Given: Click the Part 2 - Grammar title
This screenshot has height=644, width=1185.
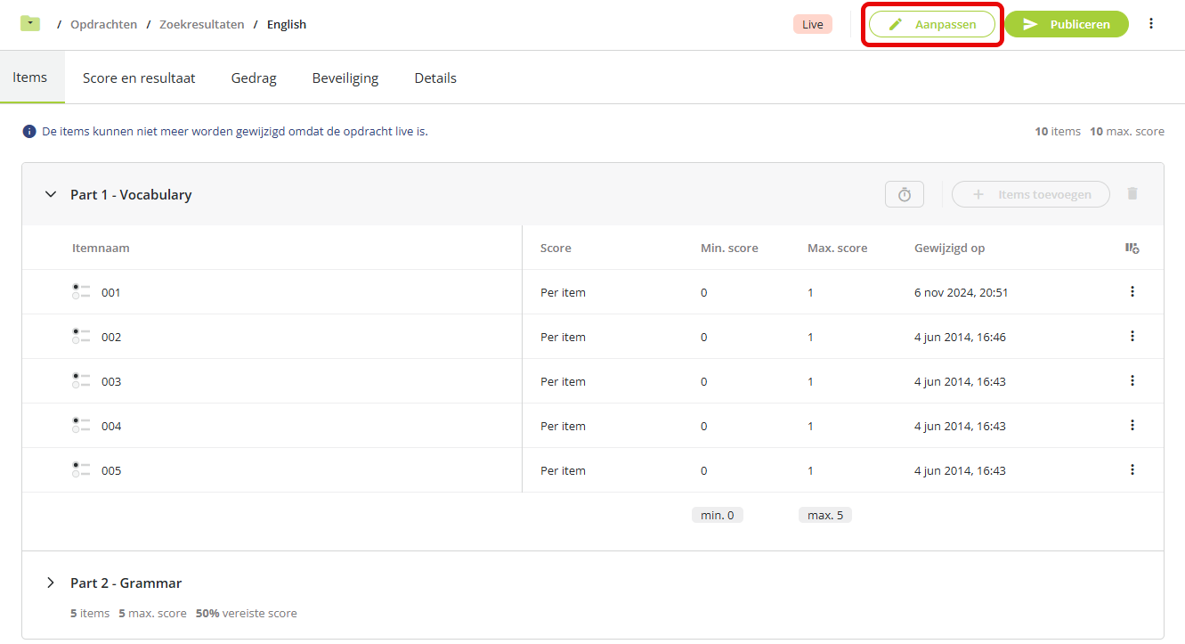Looking at the screenshot, I should point(126,583).
